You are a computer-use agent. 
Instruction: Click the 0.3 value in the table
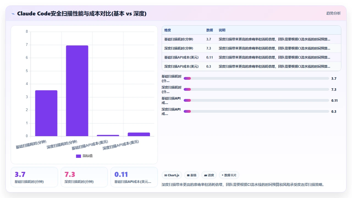(208, 66)
